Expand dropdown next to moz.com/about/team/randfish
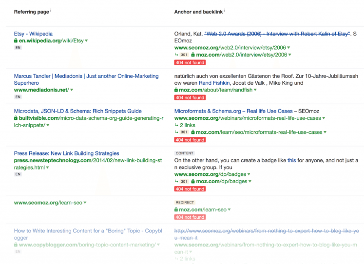Image resolution: width=364 pixels, height=264 pixels. coord(255,90)
